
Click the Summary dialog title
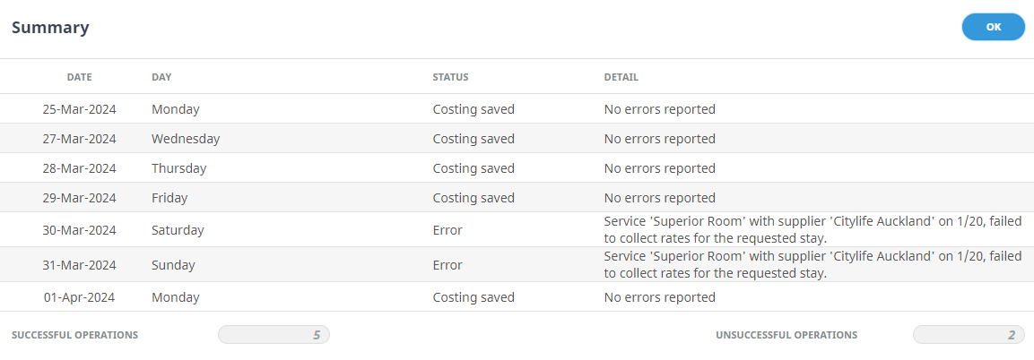tap(50, 27)
